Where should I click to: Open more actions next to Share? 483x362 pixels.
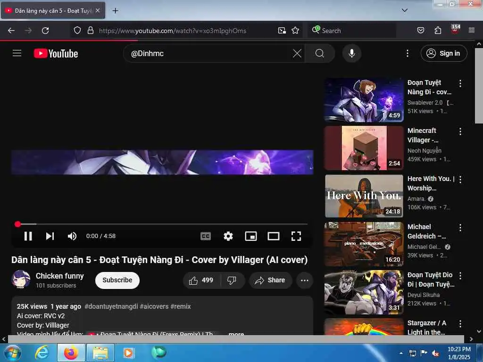point(304,280)
